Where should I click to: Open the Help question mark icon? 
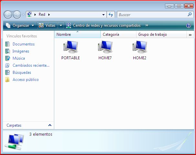coord(189,25)
